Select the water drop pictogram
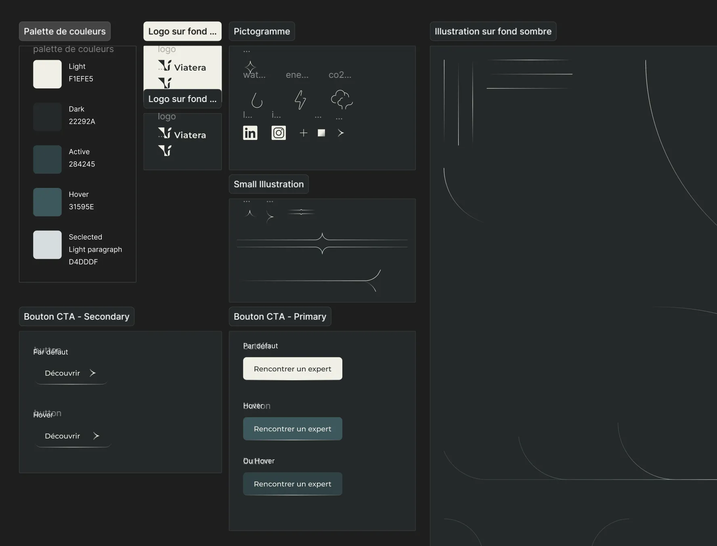This screenshot has width=717, height=546. 257,100
